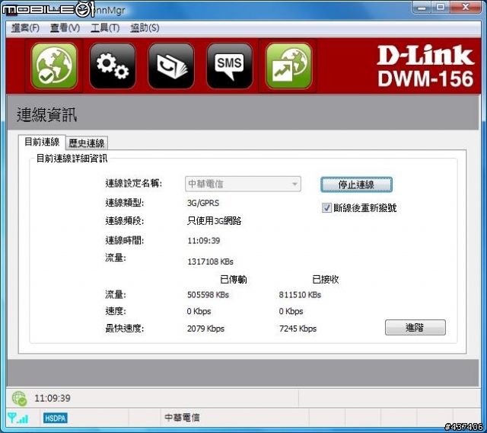Click the 只使用3G網路 band value
Viewport: 487px width, 433px height.
215,221
